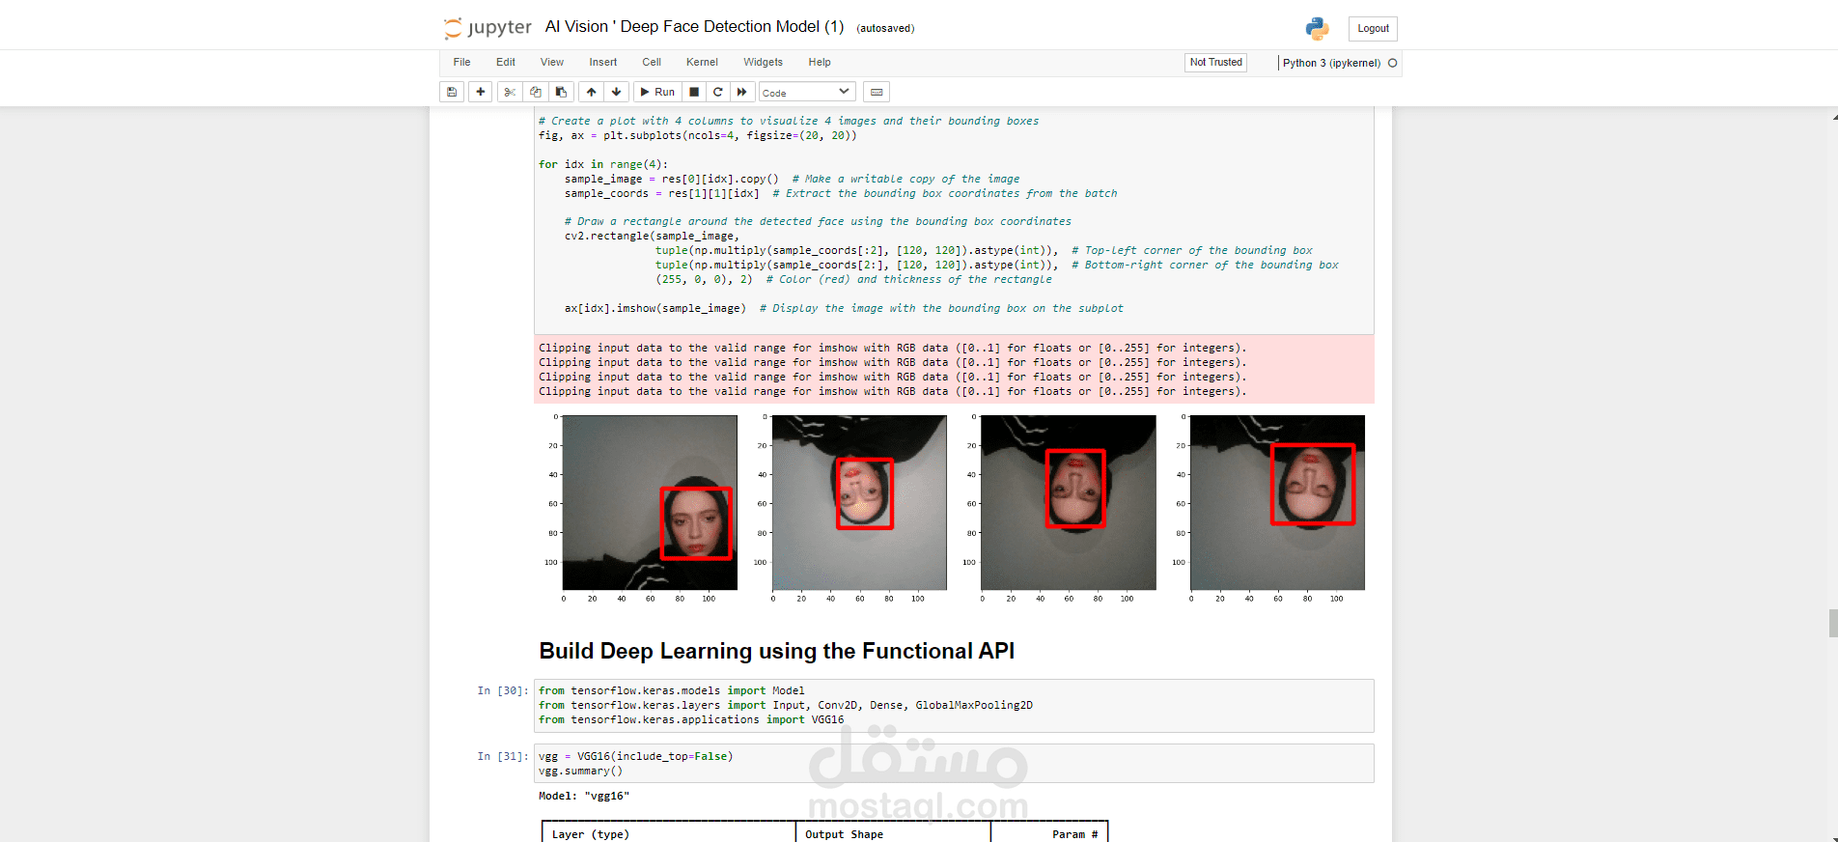The width and height of the screenshot is (1838, 842).
Task: Select the In [31] VGG16 code cell
Action: click(x=954, y=763)
